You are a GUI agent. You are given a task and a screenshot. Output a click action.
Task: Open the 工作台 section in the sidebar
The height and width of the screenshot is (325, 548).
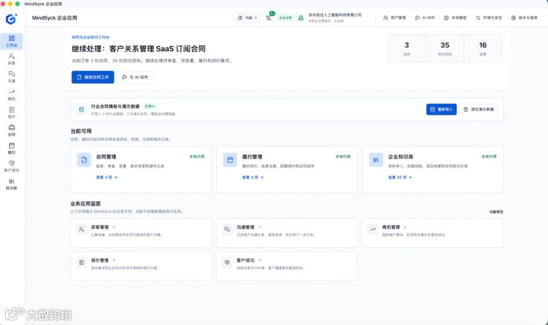[x=12, y=41]
